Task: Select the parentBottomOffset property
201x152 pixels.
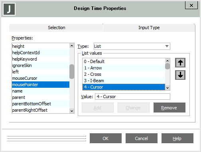Action: click(41, 104)
